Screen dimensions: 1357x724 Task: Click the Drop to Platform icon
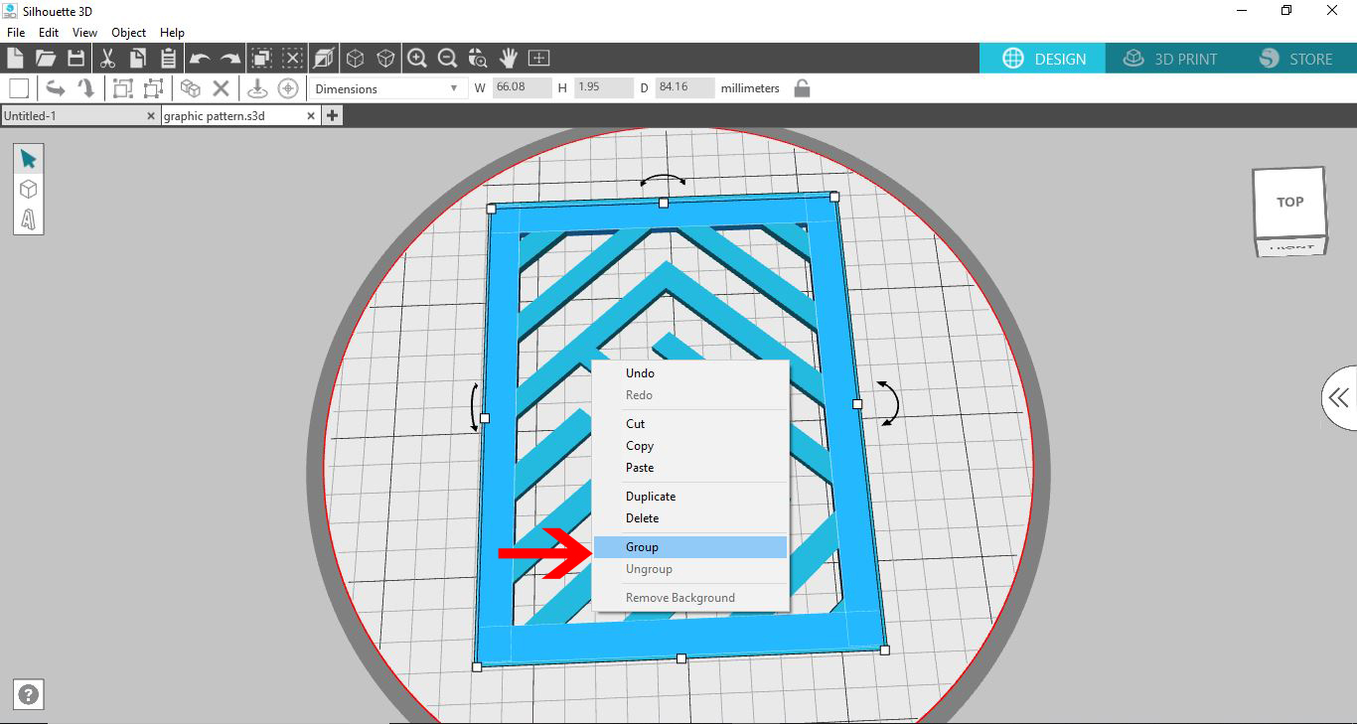[x=257, y=88]
